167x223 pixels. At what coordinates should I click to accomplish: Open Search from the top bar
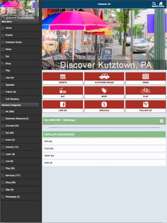[154, 4]
